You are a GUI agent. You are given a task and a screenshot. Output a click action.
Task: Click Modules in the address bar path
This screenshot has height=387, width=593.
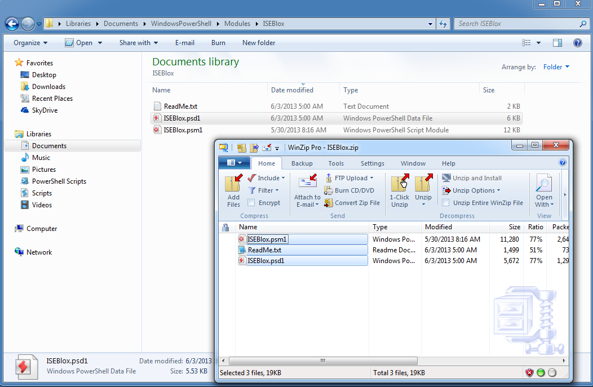[237, 24]
